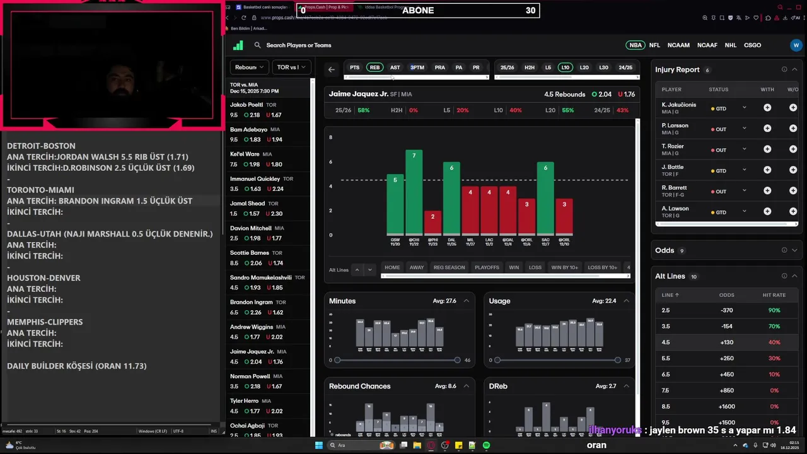The width and height of the screenshot is (807, 454).
Task: Collapse the Minutes chart panel
Action: click(466, 301)
